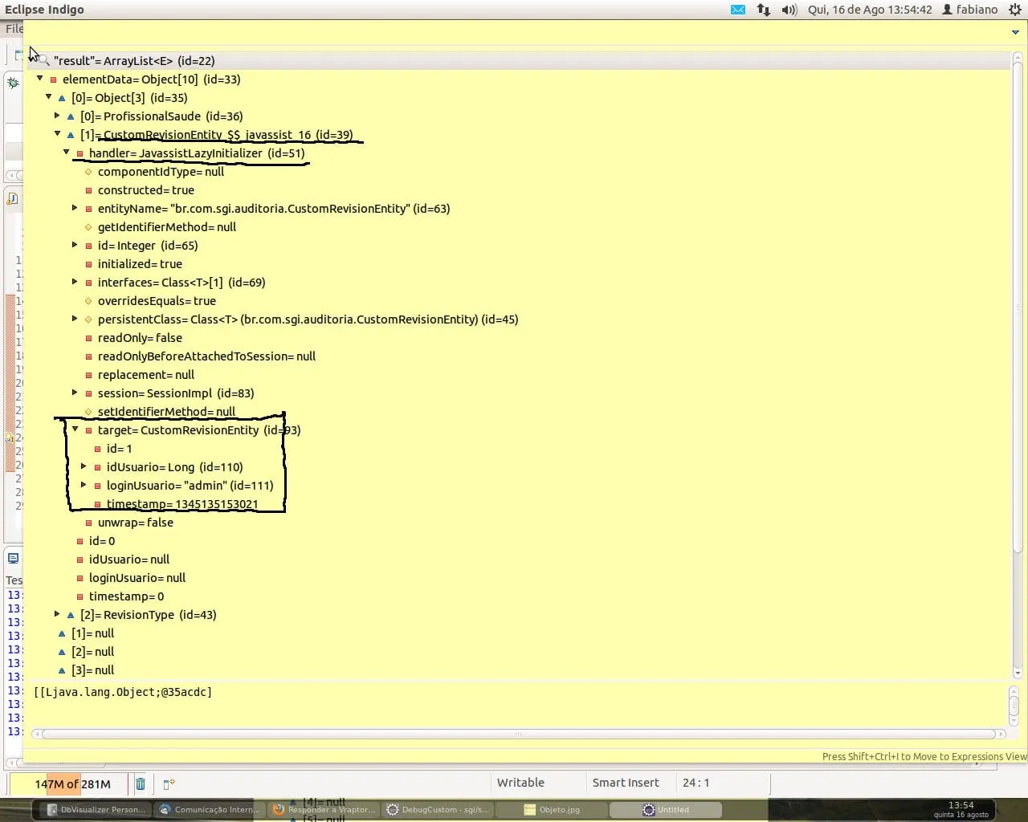Expand the id=Integer node
Viewport: 1028px width, 822px height.
click(75, 245)
